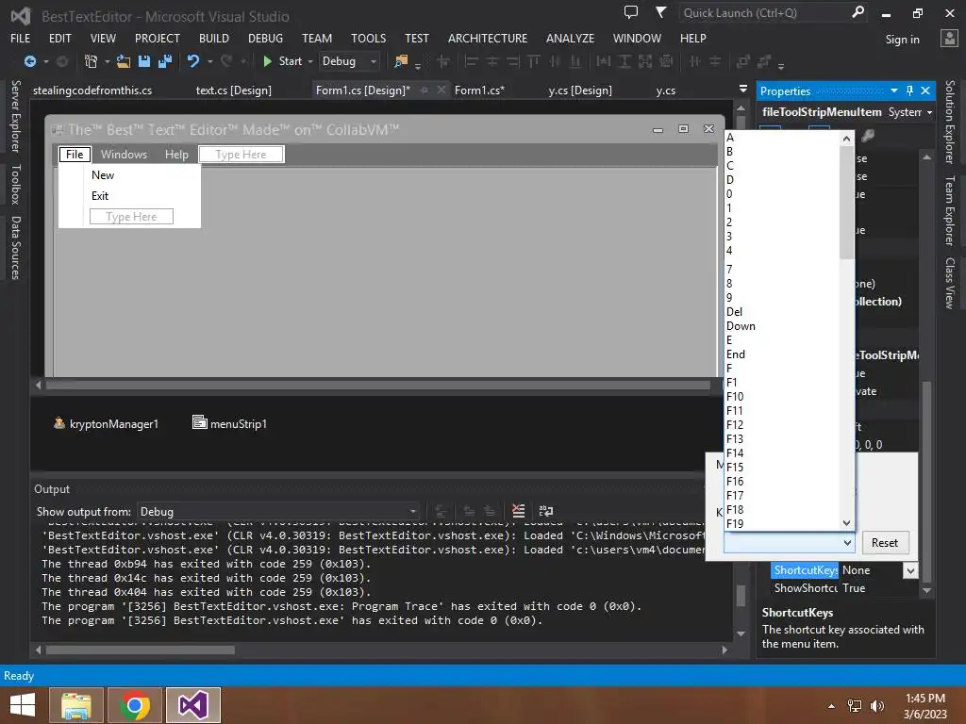Screen dimensions: 966x724
Task: Open Solution Explorer side tab
Action: [950, 122]
